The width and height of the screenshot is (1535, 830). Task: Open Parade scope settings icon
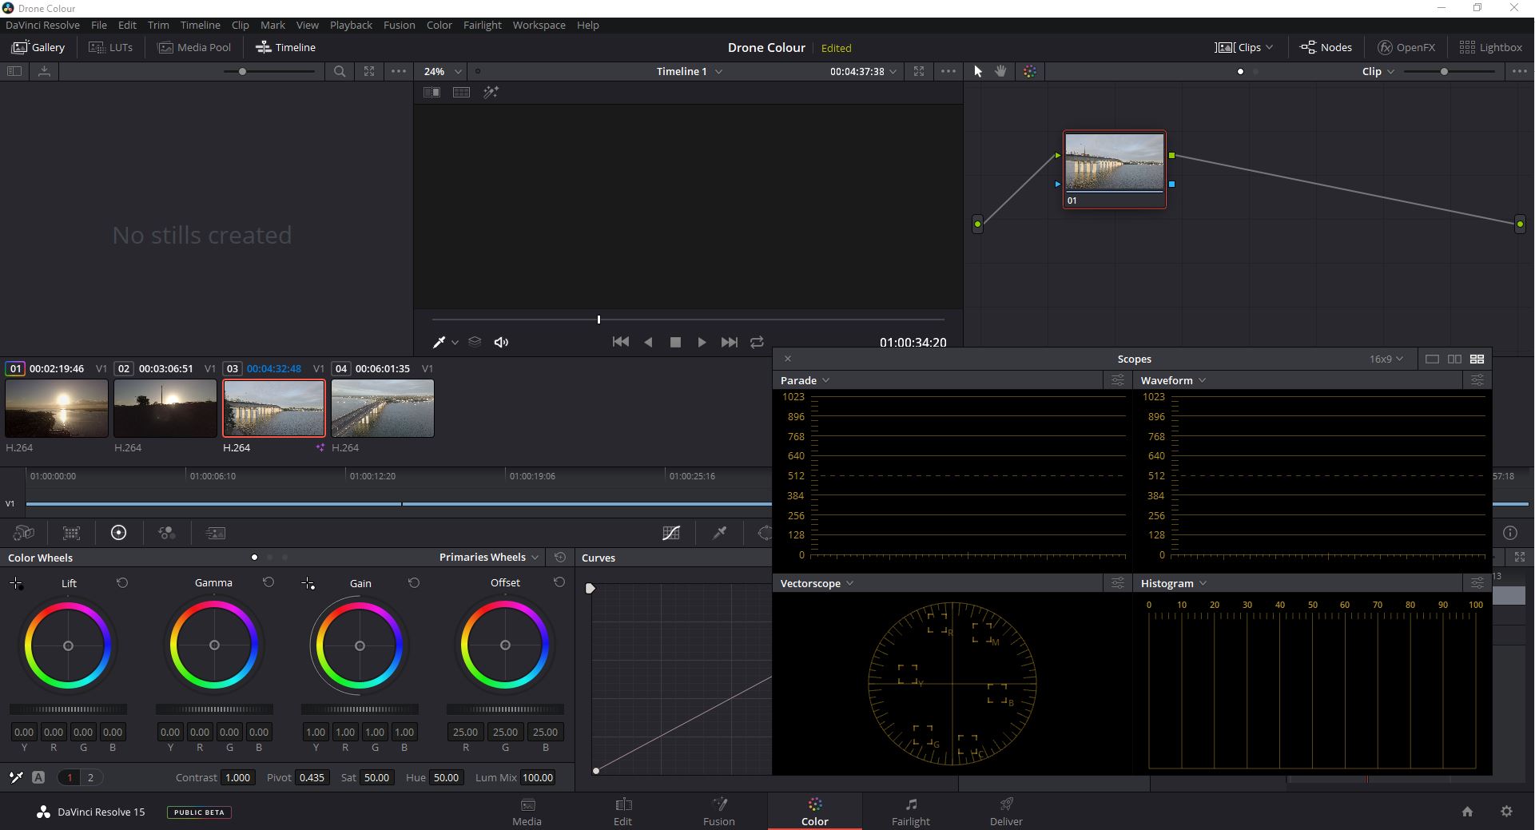(1117, 380)
